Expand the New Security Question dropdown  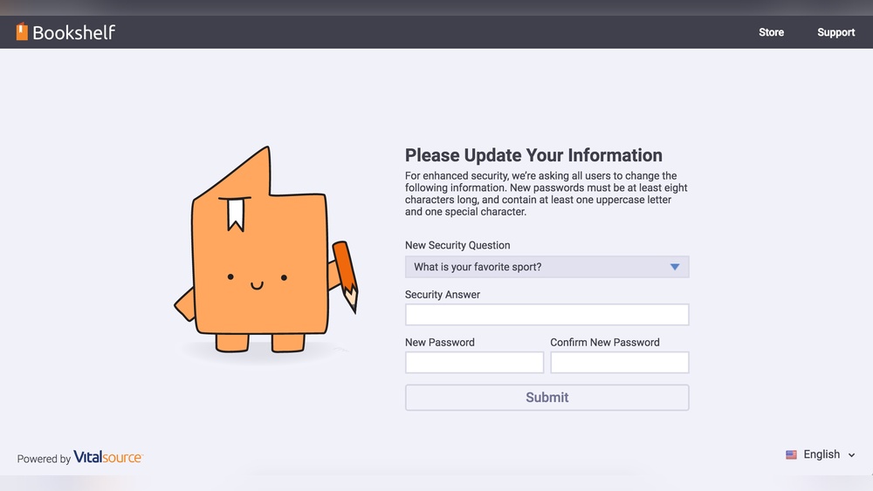[546, 267]
